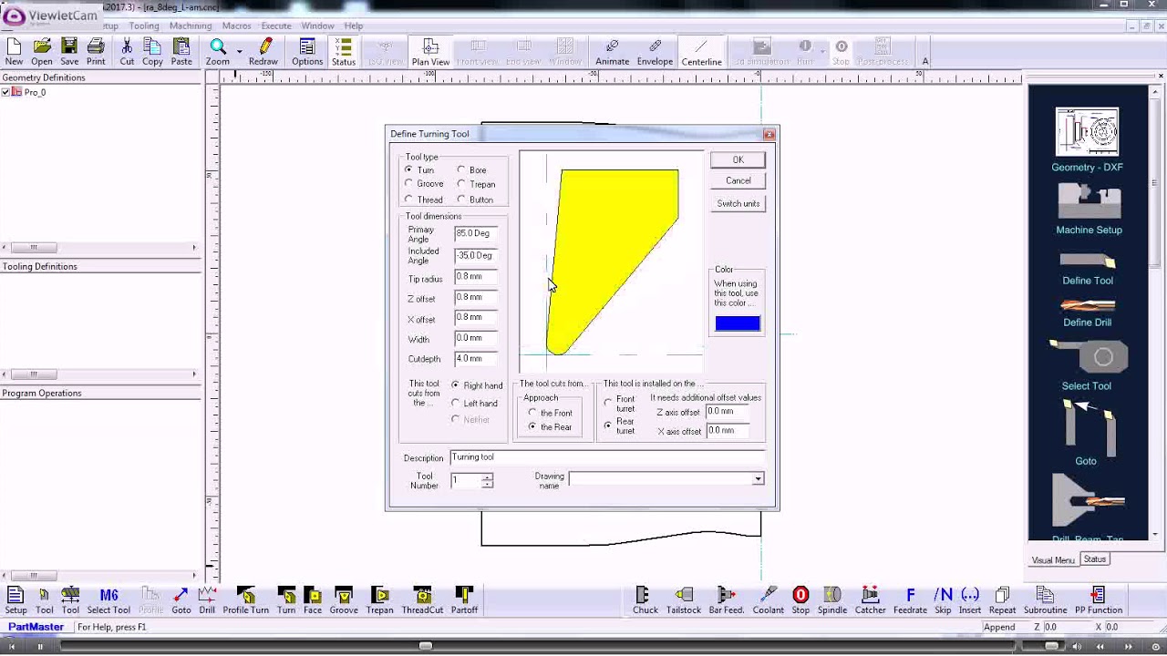Open the Help menu
The height and width of the screenshot is (656, 1167).
click(x=353, y=26)
